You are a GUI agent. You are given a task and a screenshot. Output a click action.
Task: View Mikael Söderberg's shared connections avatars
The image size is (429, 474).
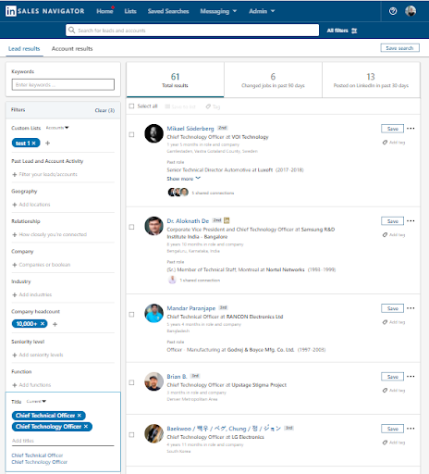pos(178,193)
